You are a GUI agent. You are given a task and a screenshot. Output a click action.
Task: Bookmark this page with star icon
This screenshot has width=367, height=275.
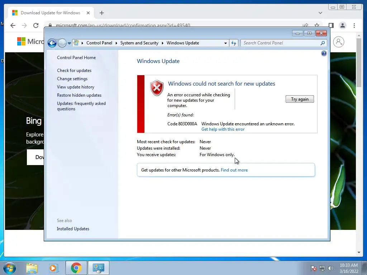[317, 25]
